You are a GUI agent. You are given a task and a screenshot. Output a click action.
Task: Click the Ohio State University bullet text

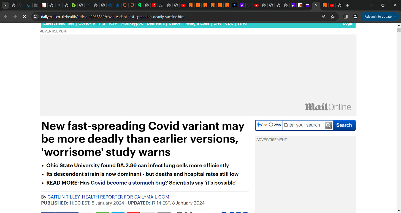[x=138, y=165]
